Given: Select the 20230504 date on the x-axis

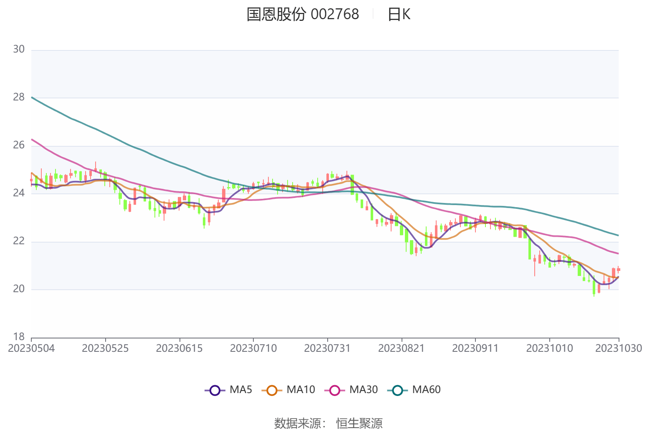Looking at the screenshot, I should click(31, 348).
